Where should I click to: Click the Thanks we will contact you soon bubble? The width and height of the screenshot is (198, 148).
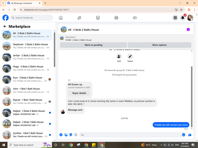tap(171, 125)
